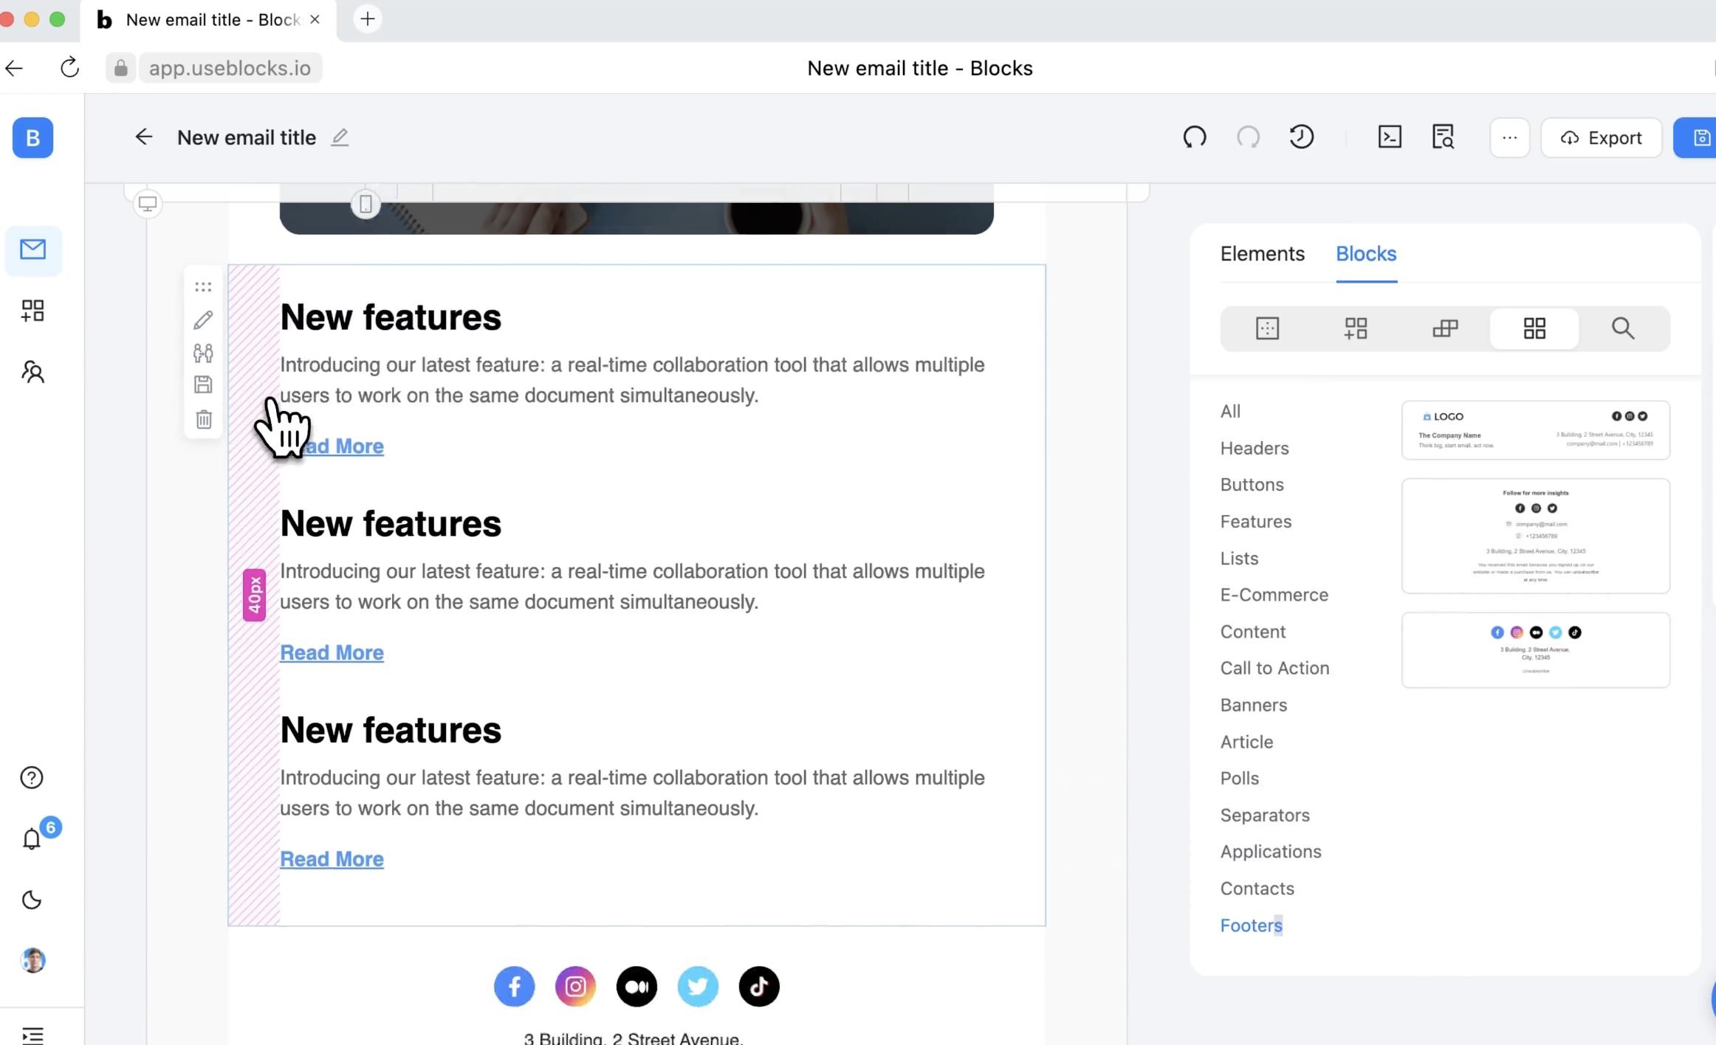Image resolution: width=1716 pixels, height=1045 pixels.
Task: Click the undo arrow icon
Action: (1194, 137)
